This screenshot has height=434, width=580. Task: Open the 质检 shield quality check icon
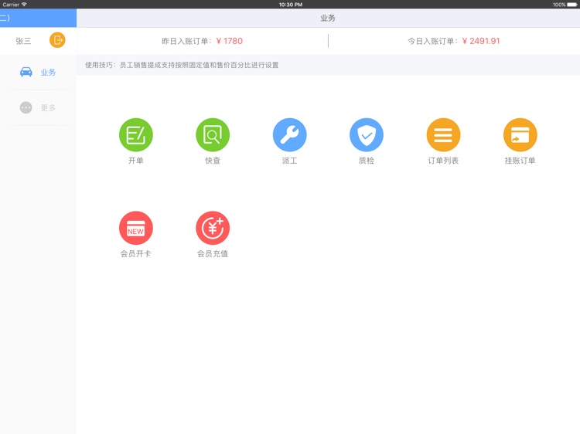coord(367,135)
